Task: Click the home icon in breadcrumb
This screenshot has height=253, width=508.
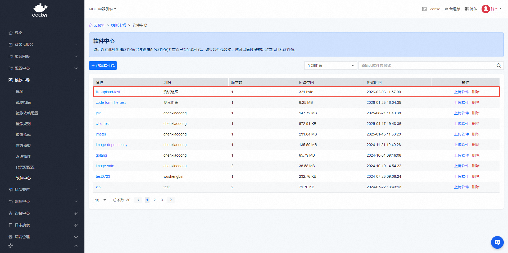Action: tap(91, 25)
